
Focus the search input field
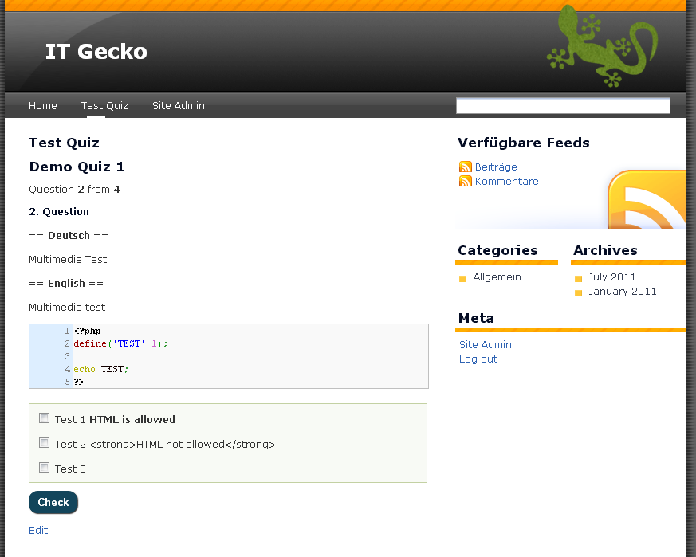(x=563, y=106)
